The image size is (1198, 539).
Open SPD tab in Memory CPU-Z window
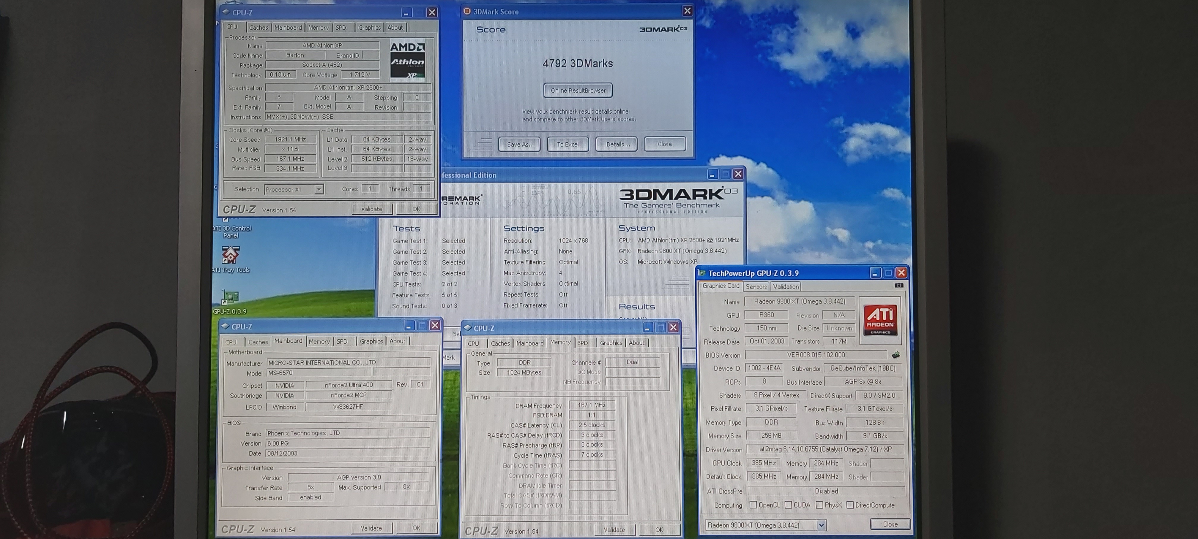(582, 343)
